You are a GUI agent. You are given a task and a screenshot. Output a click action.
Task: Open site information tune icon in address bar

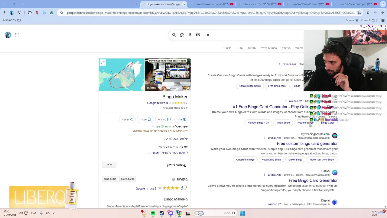pyautogui.click(x=359, y=13)
